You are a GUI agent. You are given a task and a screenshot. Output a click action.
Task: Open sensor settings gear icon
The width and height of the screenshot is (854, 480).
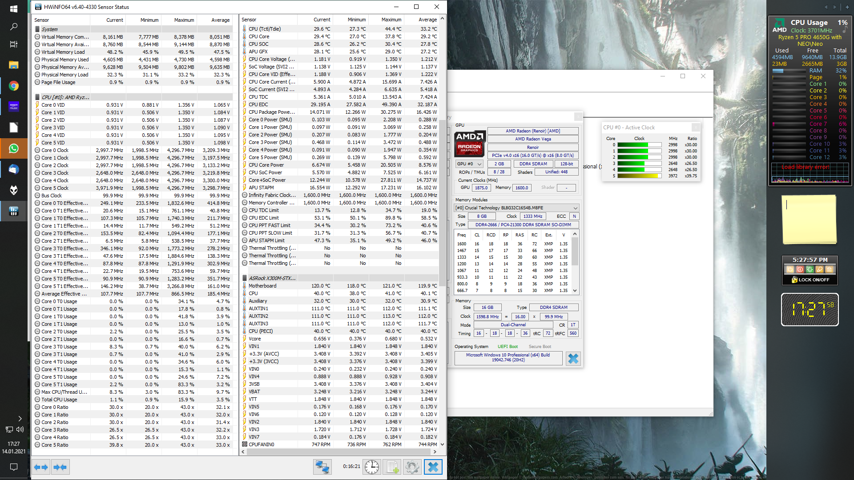coord(412,467)
